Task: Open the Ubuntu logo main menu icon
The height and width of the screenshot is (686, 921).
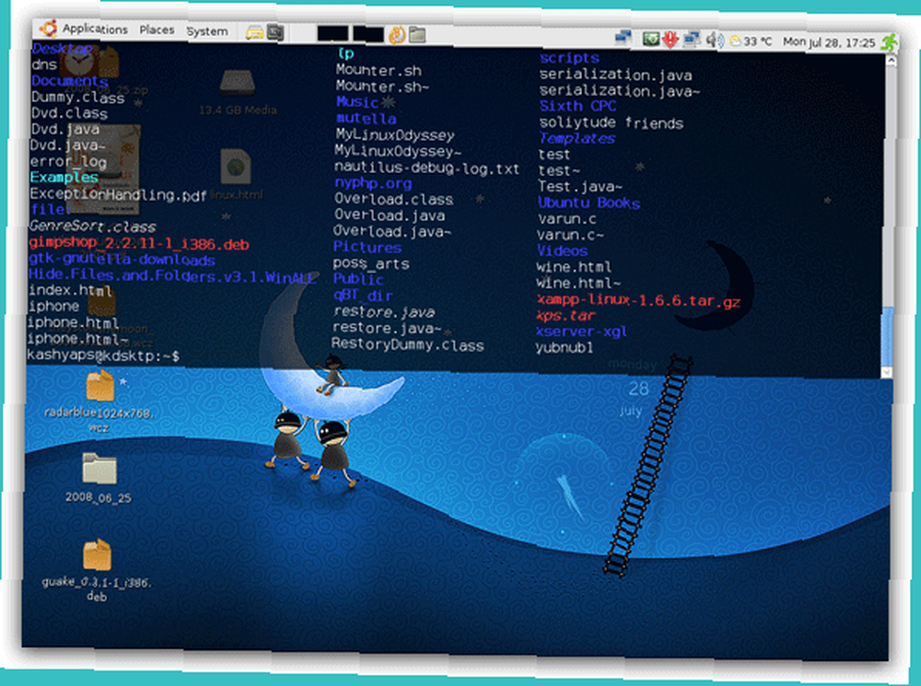Action: [x=48, y=28]
